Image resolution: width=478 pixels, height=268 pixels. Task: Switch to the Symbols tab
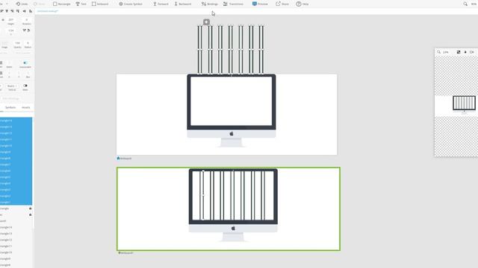click(10, 107)
